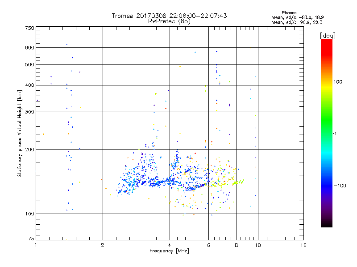Click the colorbar tick label '100'
357x267 pixels.
338,82
